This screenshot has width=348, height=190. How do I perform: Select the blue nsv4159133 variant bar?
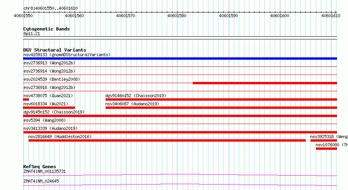180,59
